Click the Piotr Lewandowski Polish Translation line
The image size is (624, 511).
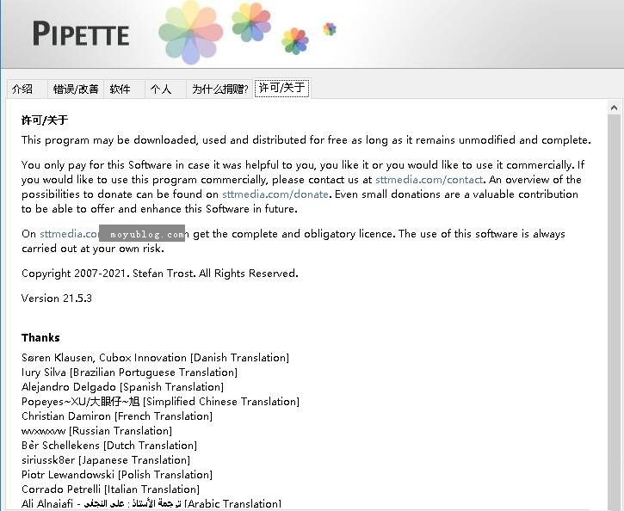point(117,475)
